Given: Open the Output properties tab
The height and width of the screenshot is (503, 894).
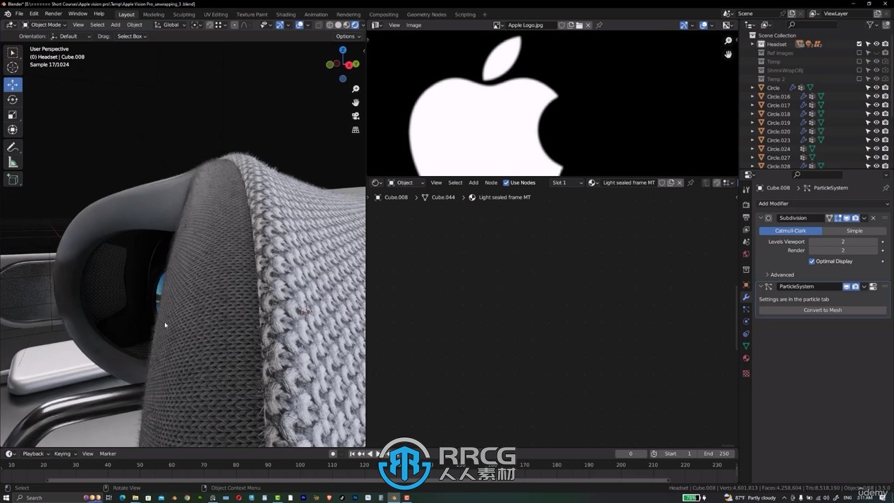Looking at the screenshot, I should click(x=746, y=217).
